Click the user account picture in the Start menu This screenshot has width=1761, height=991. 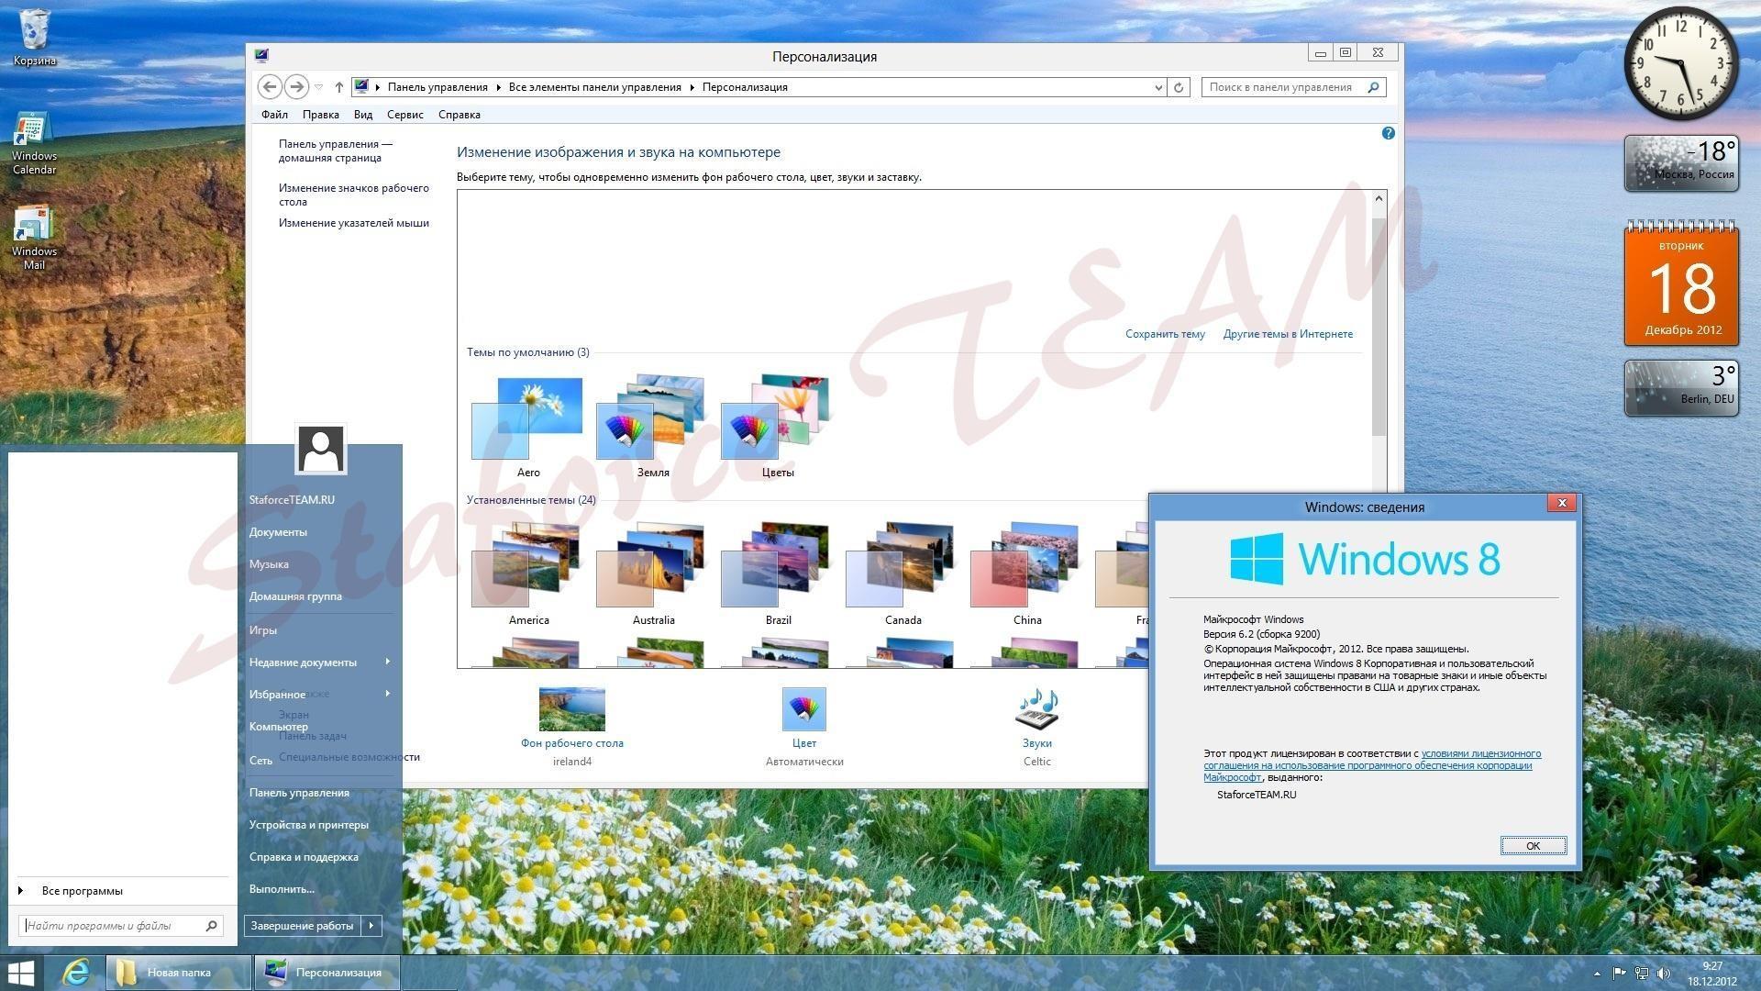pyautogui.click(x=321, y=449)
